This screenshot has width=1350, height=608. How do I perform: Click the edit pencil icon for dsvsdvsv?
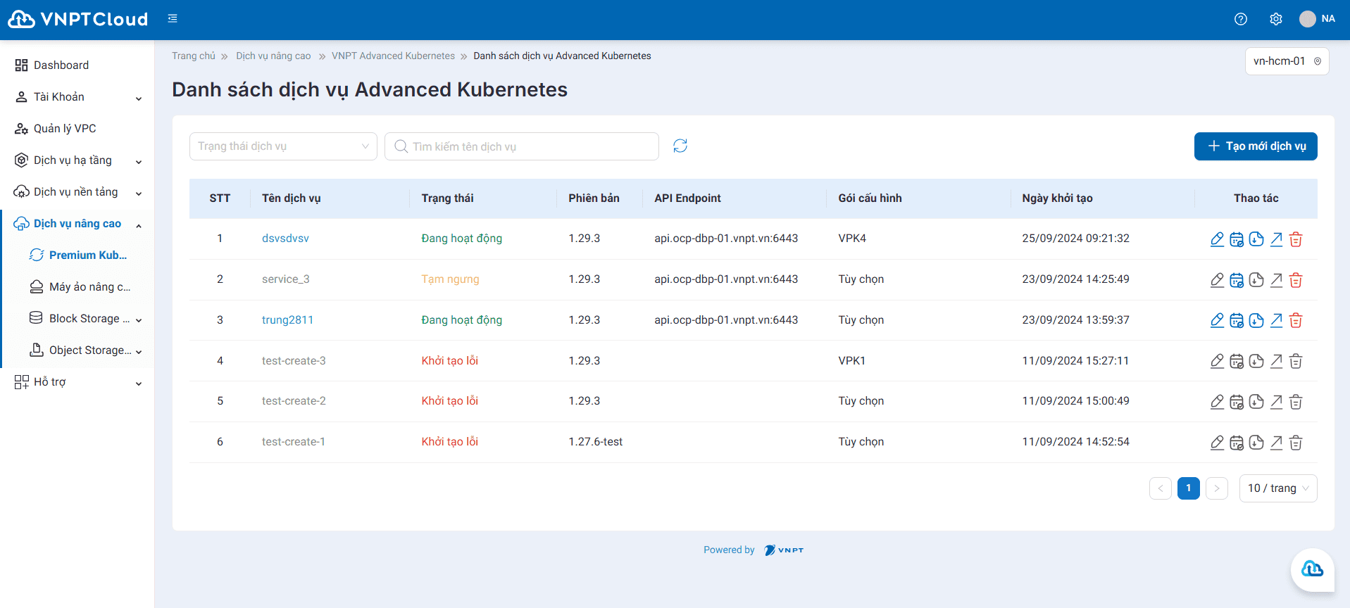pos(1217,239)
